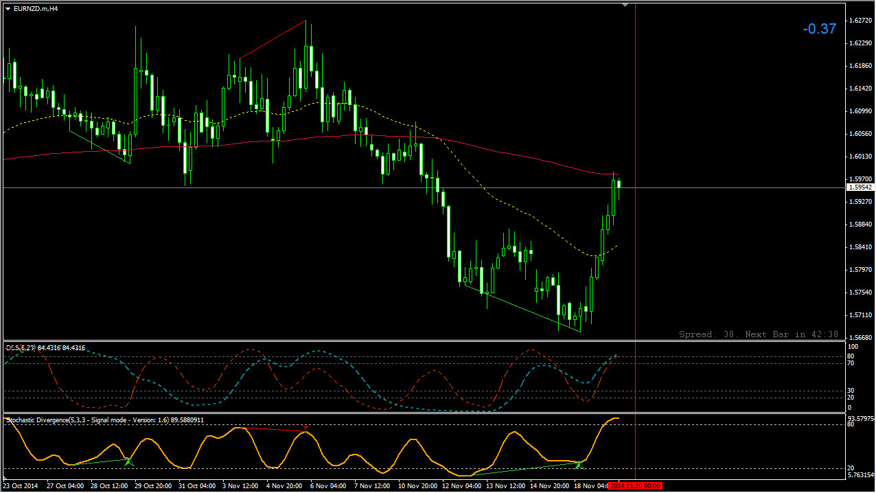The image size is (876, 493).
Task: Click the 93.57975 scale value in the stochastic pane
Action: tap(861, 418)
